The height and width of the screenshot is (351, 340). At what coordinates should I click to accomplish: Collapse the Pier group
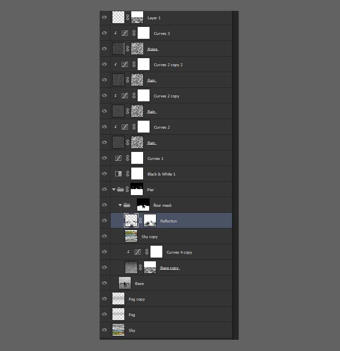(114, 190)
